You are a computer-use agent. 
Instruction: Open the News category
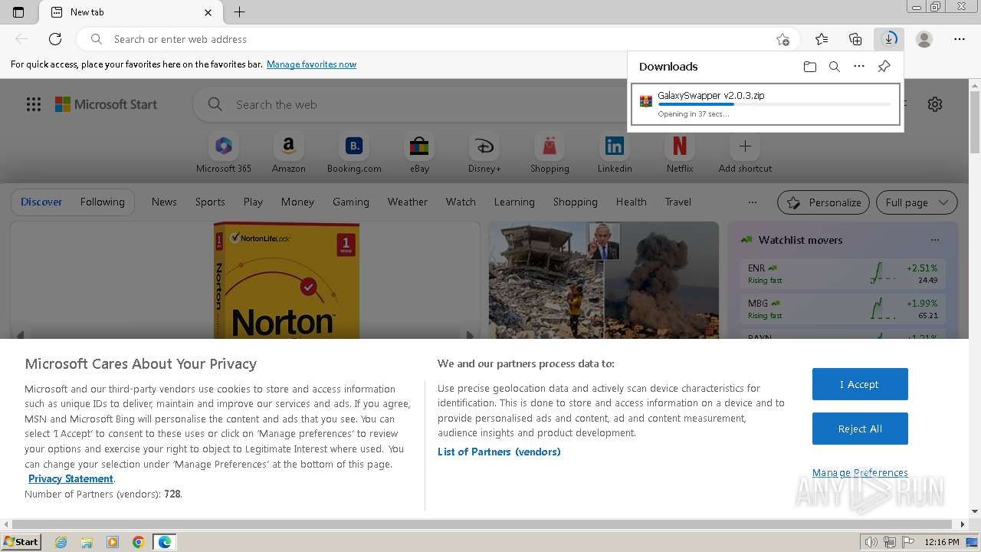(x=164, y=202)
